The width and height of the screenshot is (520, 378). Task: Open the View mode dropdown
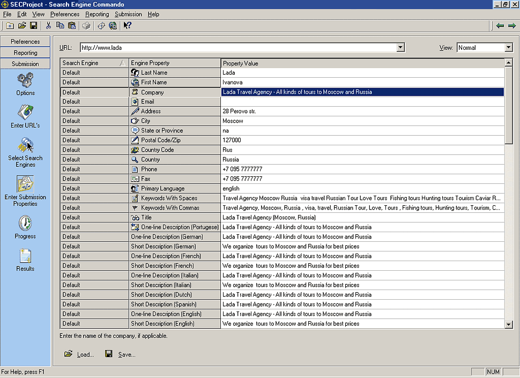(509, 47)
